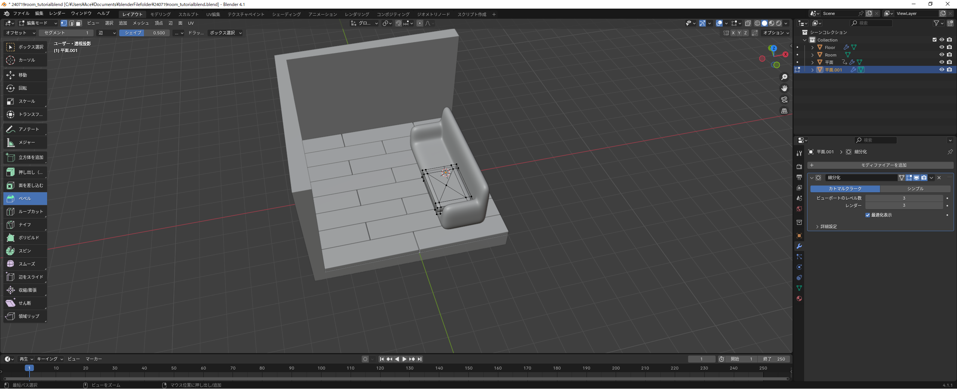Image resolution: width=957 pixels, height=389 pixels.
Task: Switch to face select mode
Action: click(79, 23)
